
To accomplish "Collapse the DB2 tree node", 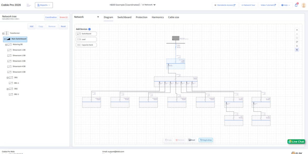I will tap(8, 89).
